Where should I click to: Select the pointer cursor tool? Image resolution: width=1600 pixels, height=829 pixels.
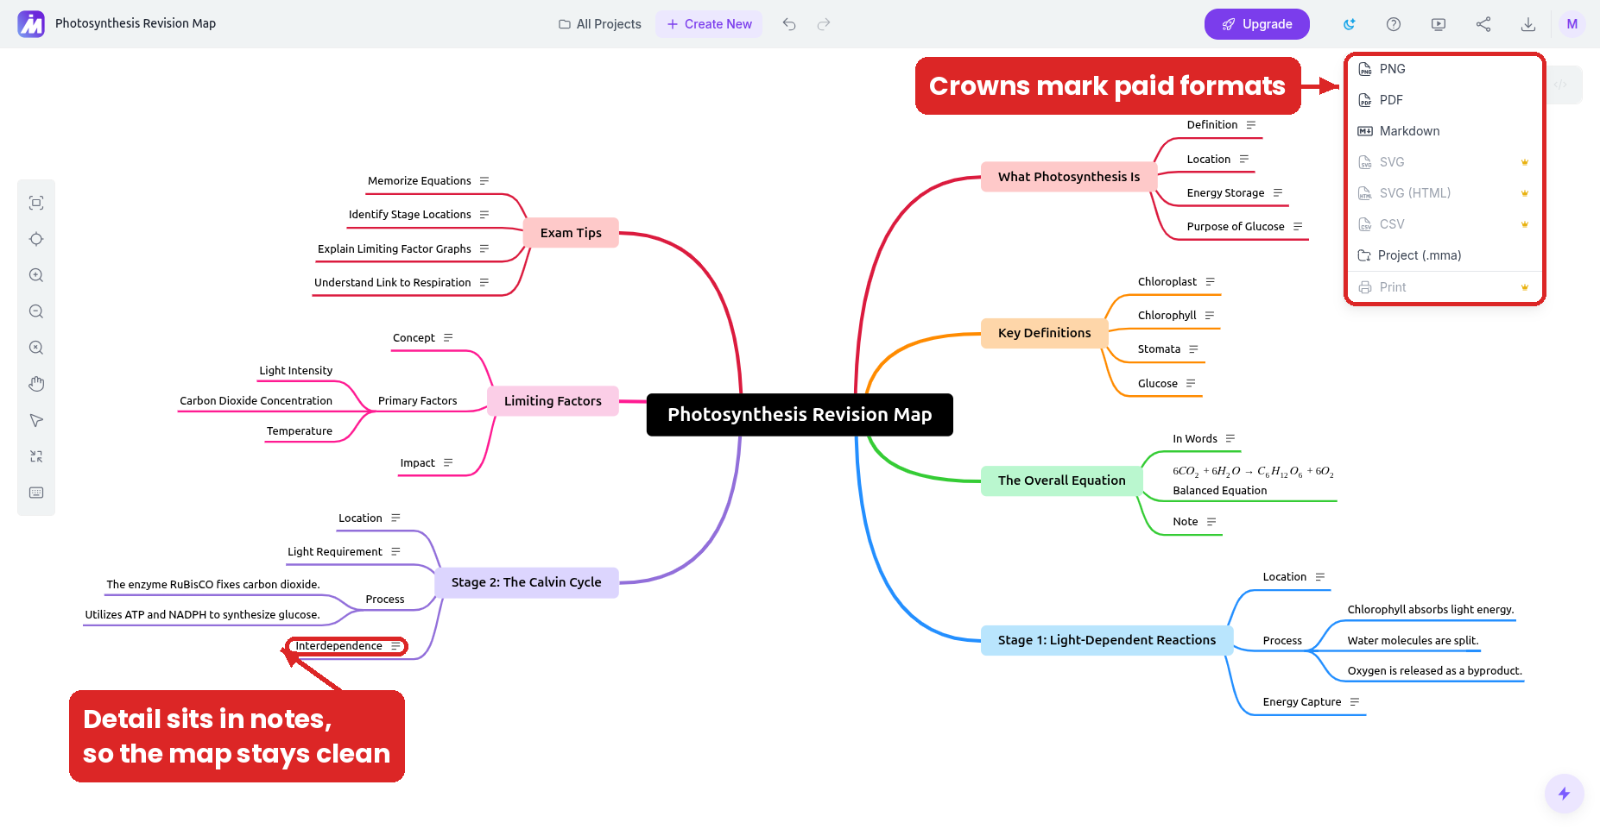(x=36, y=420)
